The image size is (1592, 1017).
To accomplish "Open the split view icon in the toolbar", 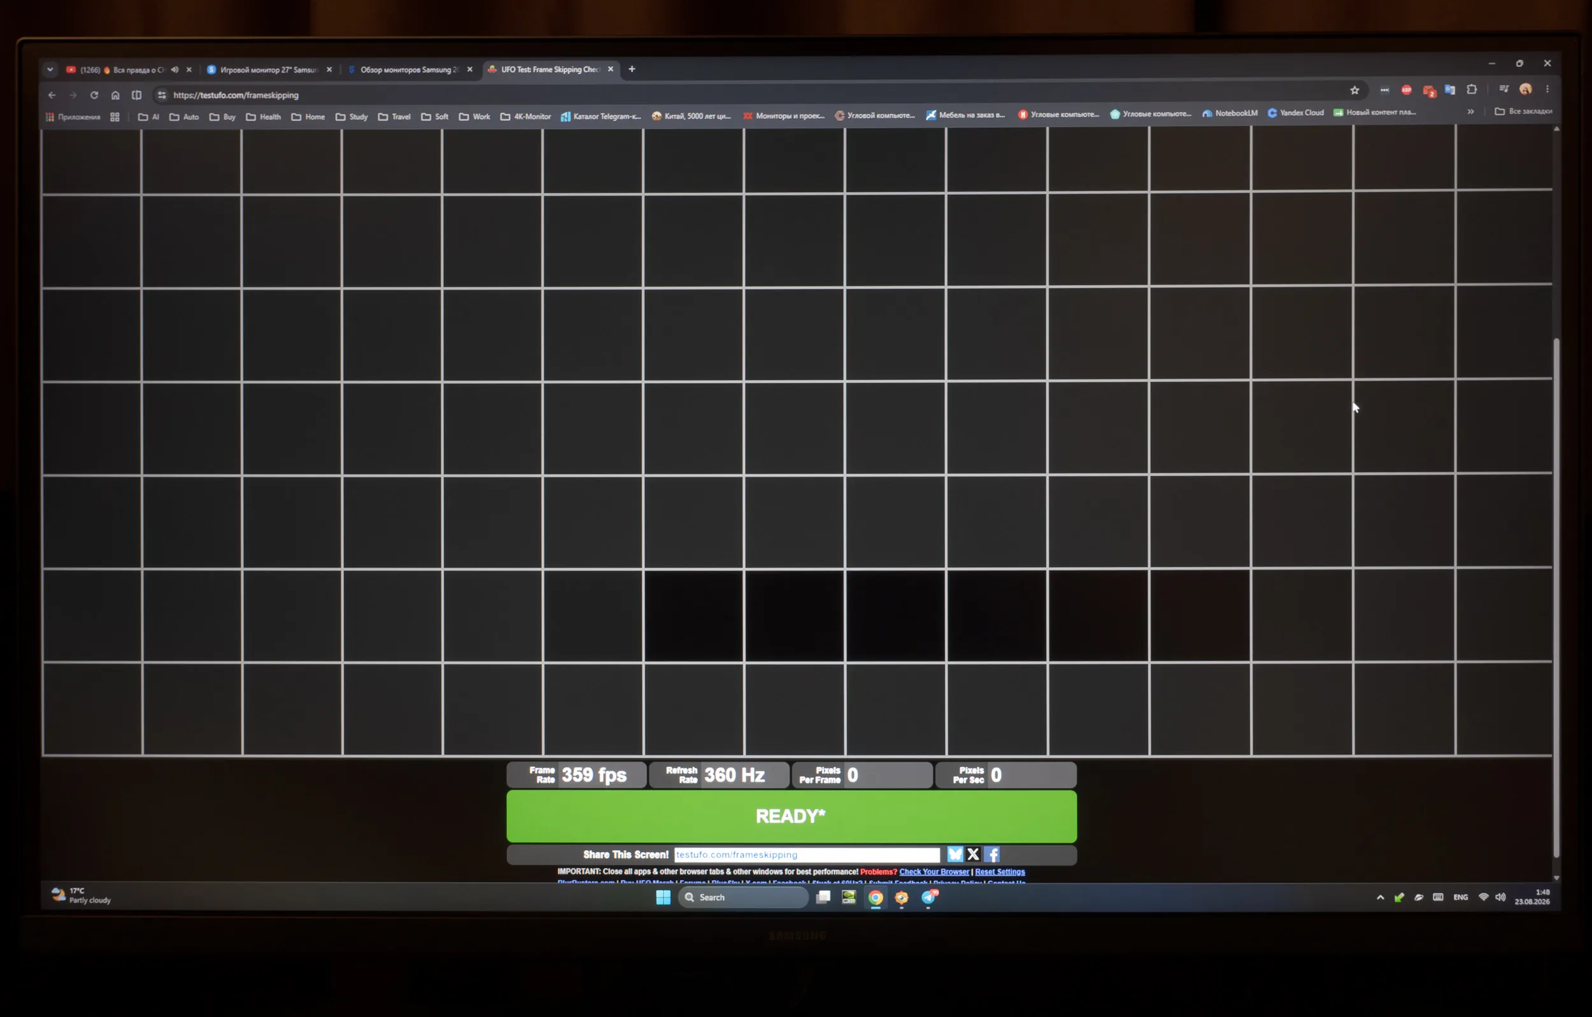I will click(136, 95).
